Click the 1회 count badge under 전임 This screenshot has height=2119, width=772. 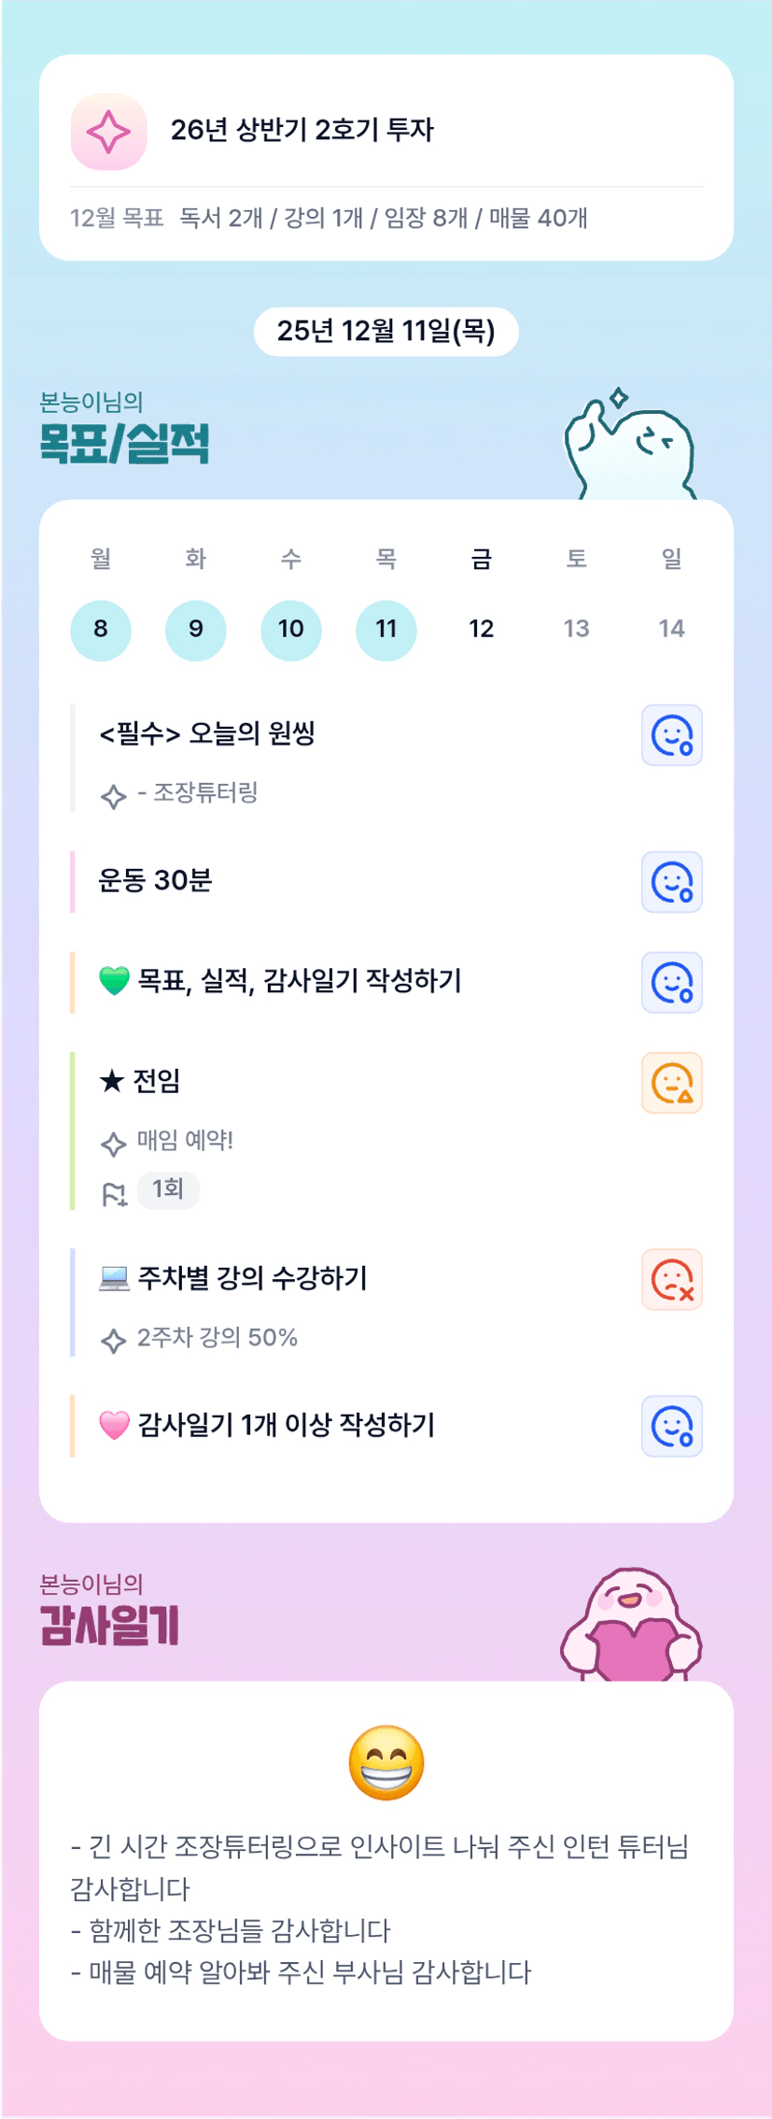(x=168, y=1189)
